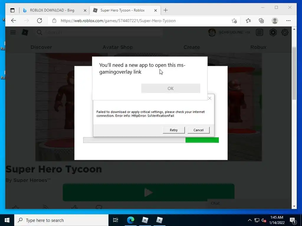Open Edge settings and more menu

(288, 21)
